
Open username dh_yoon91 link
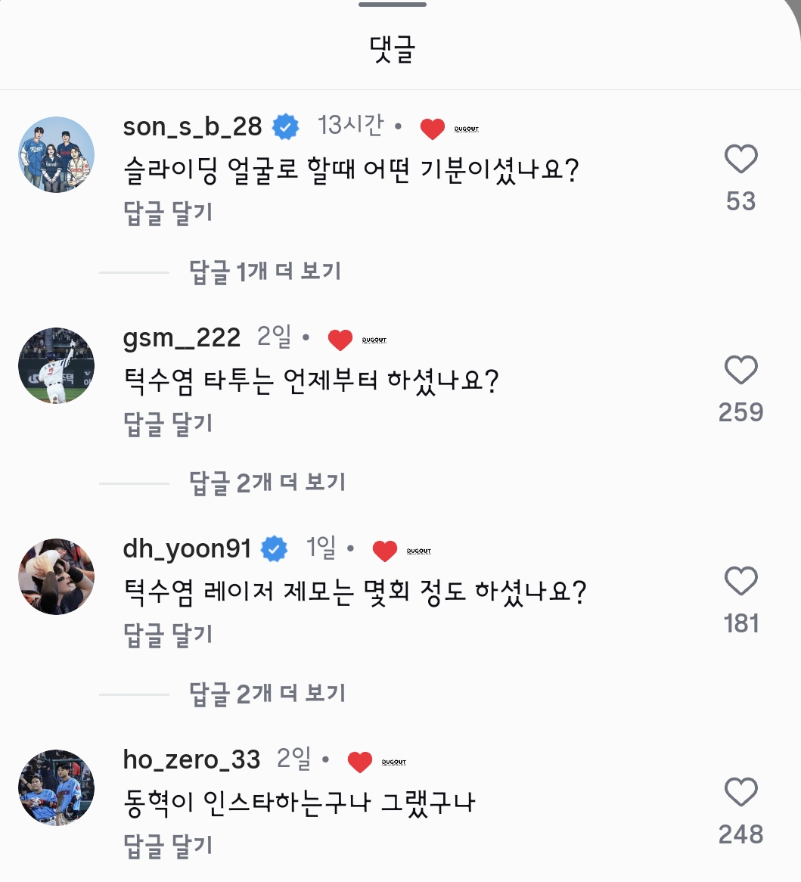click(187, 548)
